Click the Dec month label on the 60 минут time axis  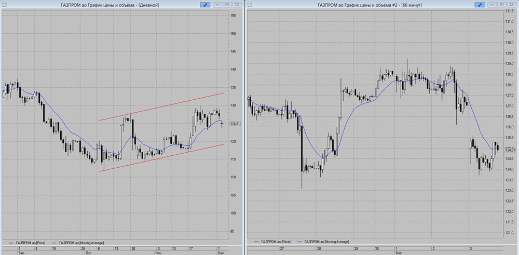[398, 253]
